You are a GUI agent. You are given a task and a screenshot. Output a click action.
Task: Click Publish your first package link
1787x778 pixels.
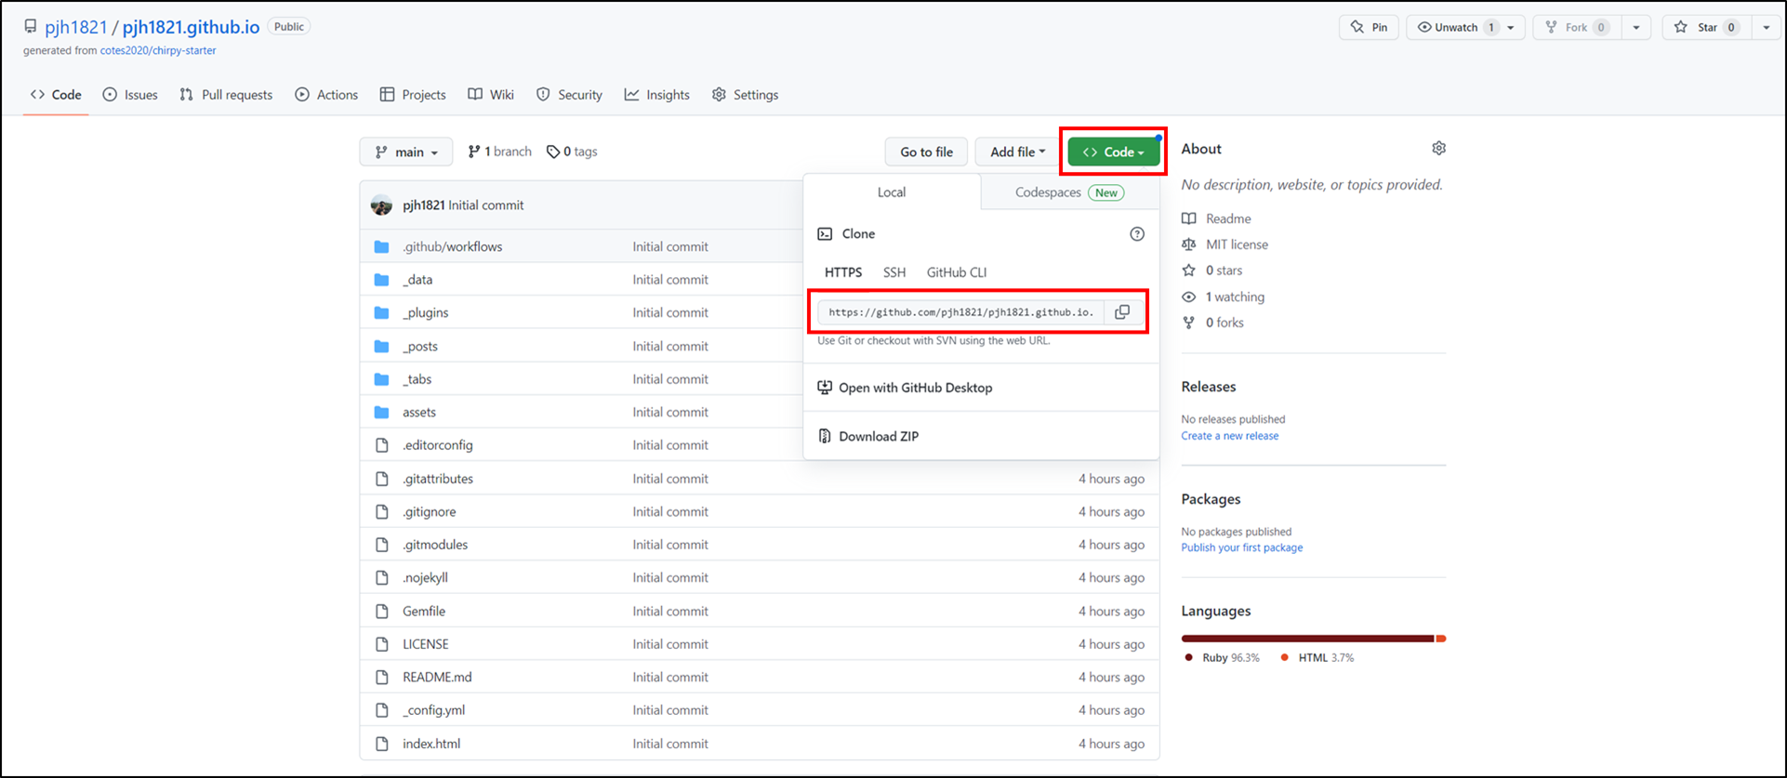(x=1241, y=547)
